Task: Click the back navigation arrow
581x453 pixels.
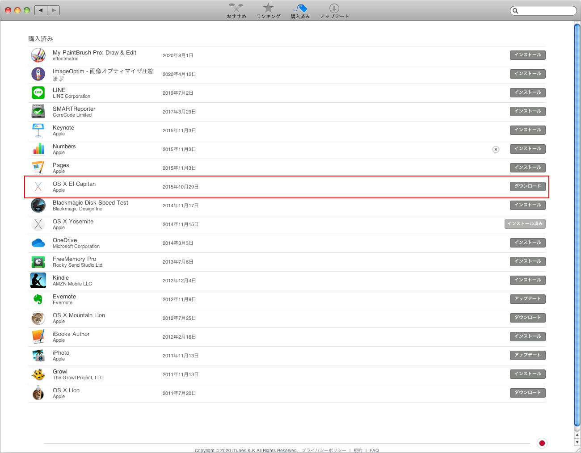Action: [x=41, y=10]
